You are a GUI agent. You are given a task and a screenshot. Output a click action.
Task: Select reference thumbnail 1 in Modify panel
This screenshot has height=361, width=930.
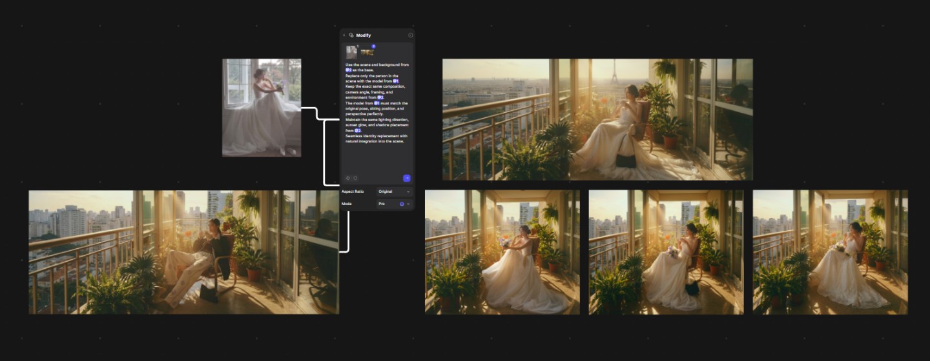coord(352,52)
